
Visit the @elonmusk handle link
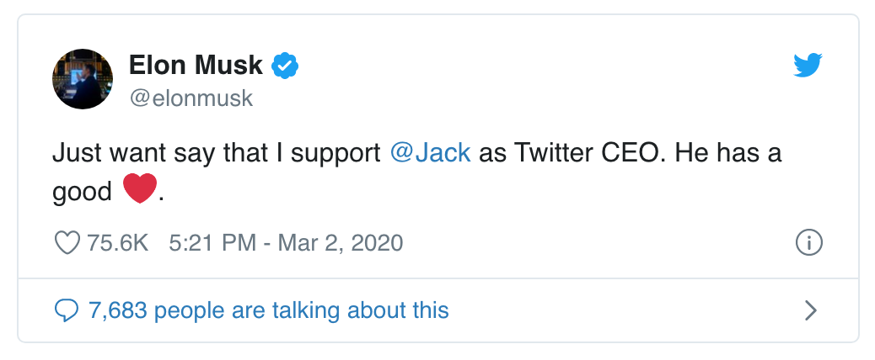191,98
